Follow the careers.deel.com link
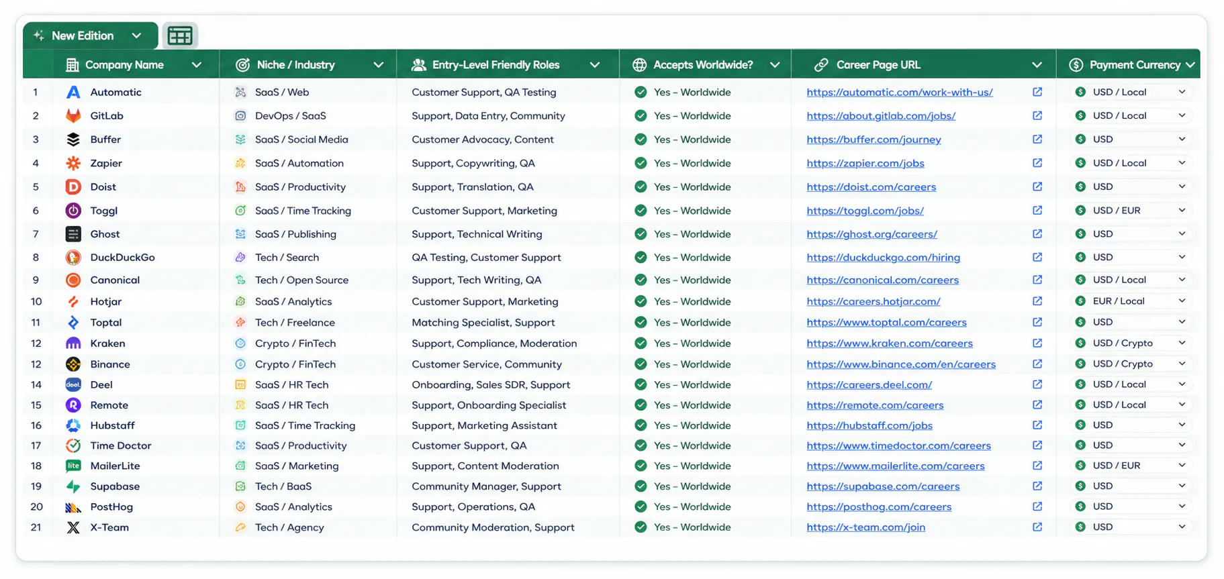 pos(869,384)
